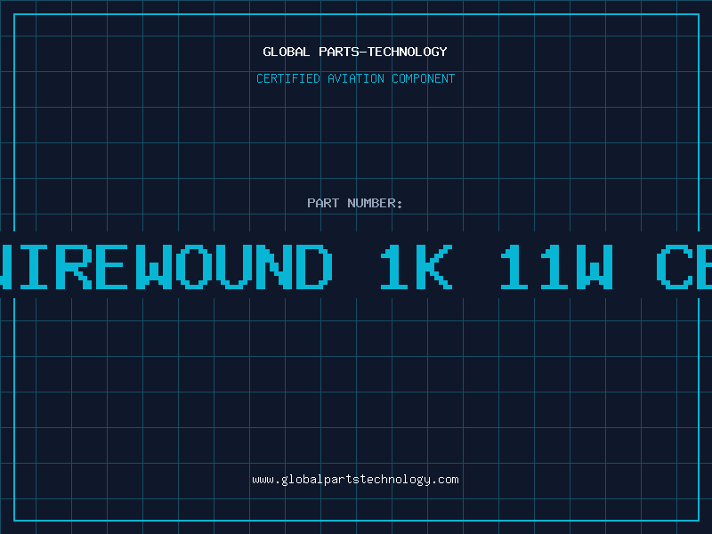This screenshot has height=534, width=712.
Task: Open the www.globalpartstechnology.com link
Action: tap(355, 480)
